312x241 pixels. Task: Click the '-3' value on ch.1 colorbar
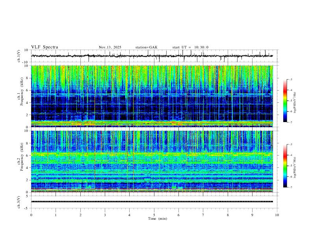click(x=290, y=79)
